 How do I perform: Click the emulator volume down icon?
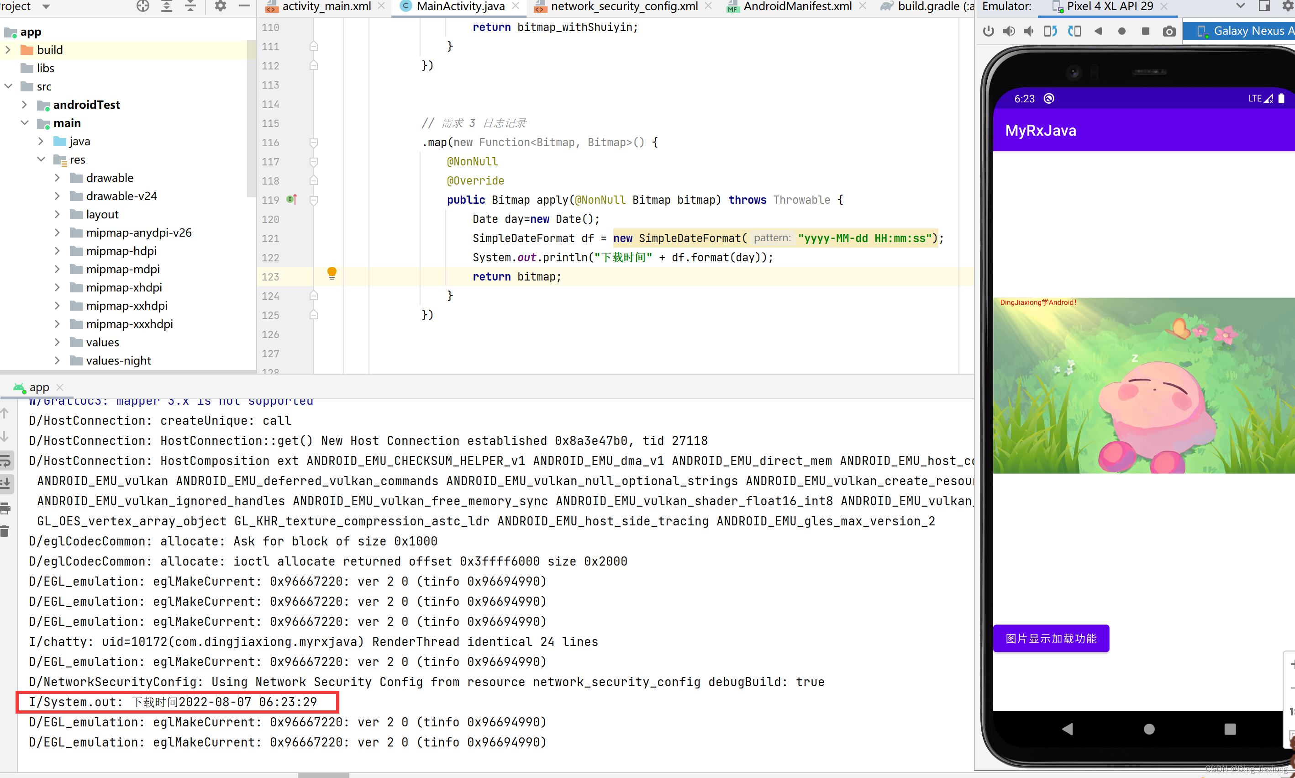coord(1029,32)
